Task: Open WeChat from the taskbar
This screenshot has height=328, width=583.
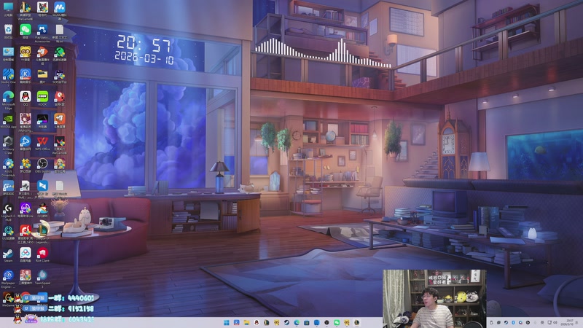Action: tap(337, 322)
